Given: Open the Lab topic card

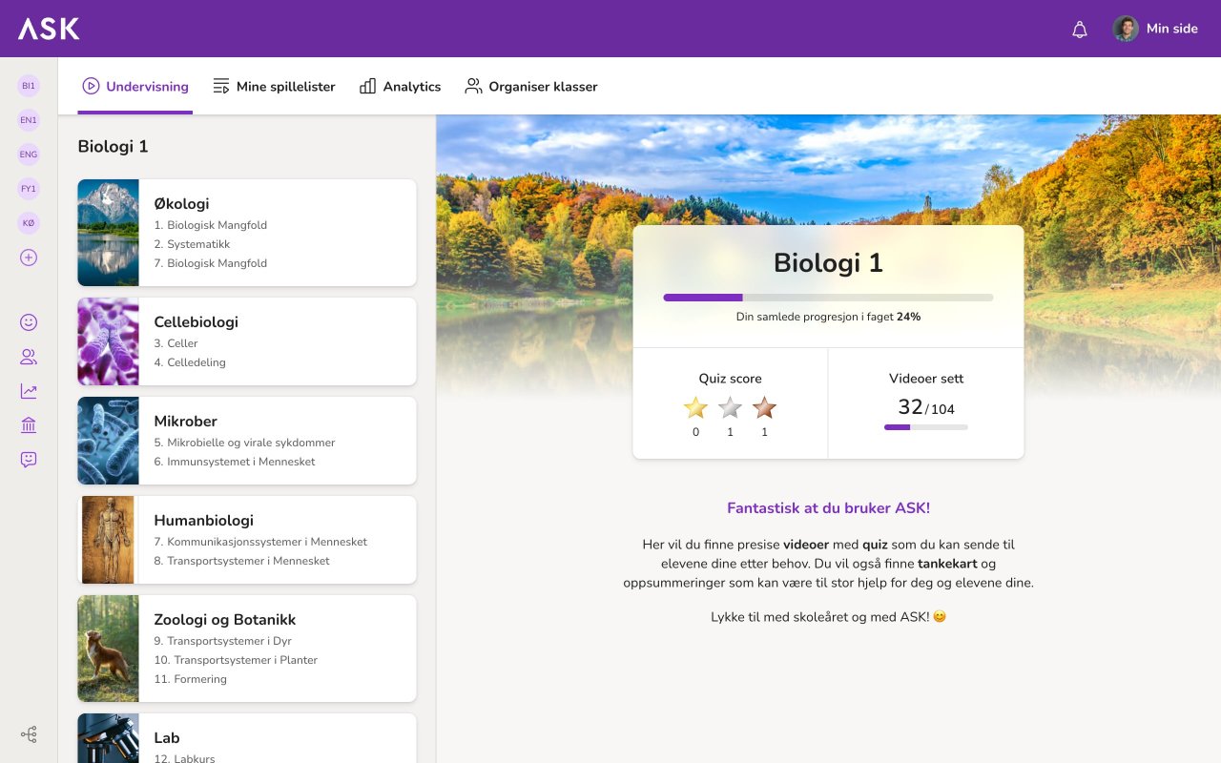Looking at the screenshot, I should coord(247,738).
